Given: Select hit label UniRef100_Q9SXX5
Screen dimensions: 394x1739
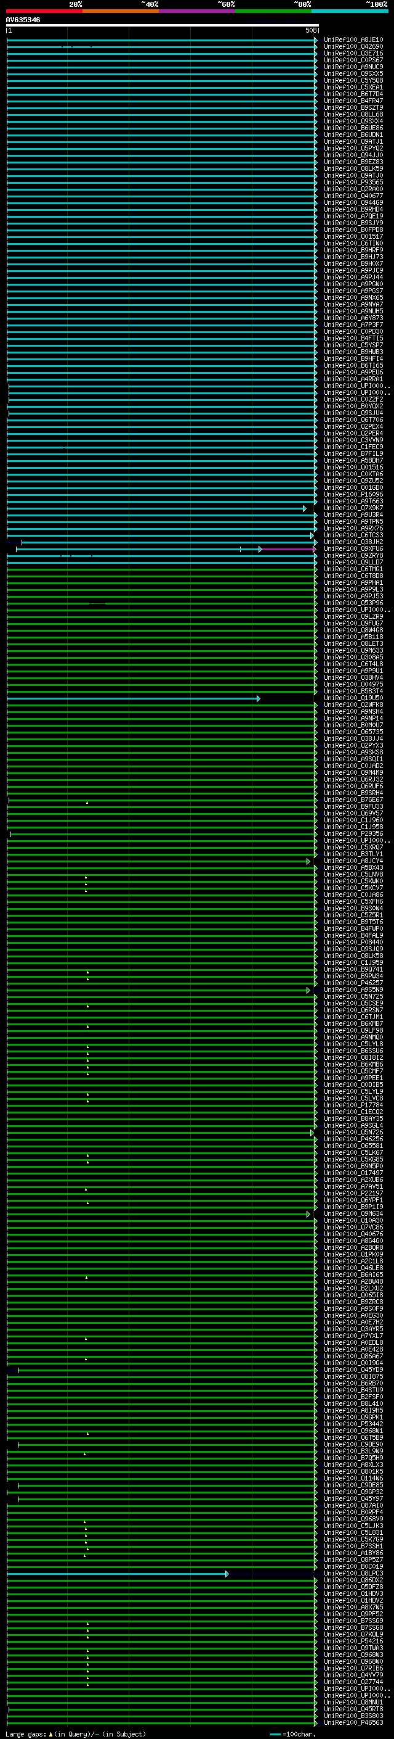Looking at the screenshot, I should point(353,73).
